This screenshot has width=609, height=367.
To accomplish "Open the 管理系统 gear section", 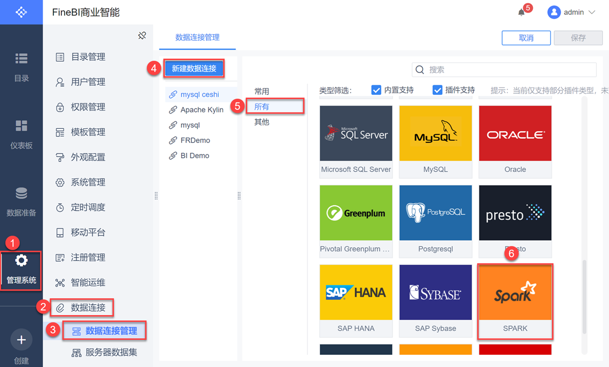I will point(21,270).
